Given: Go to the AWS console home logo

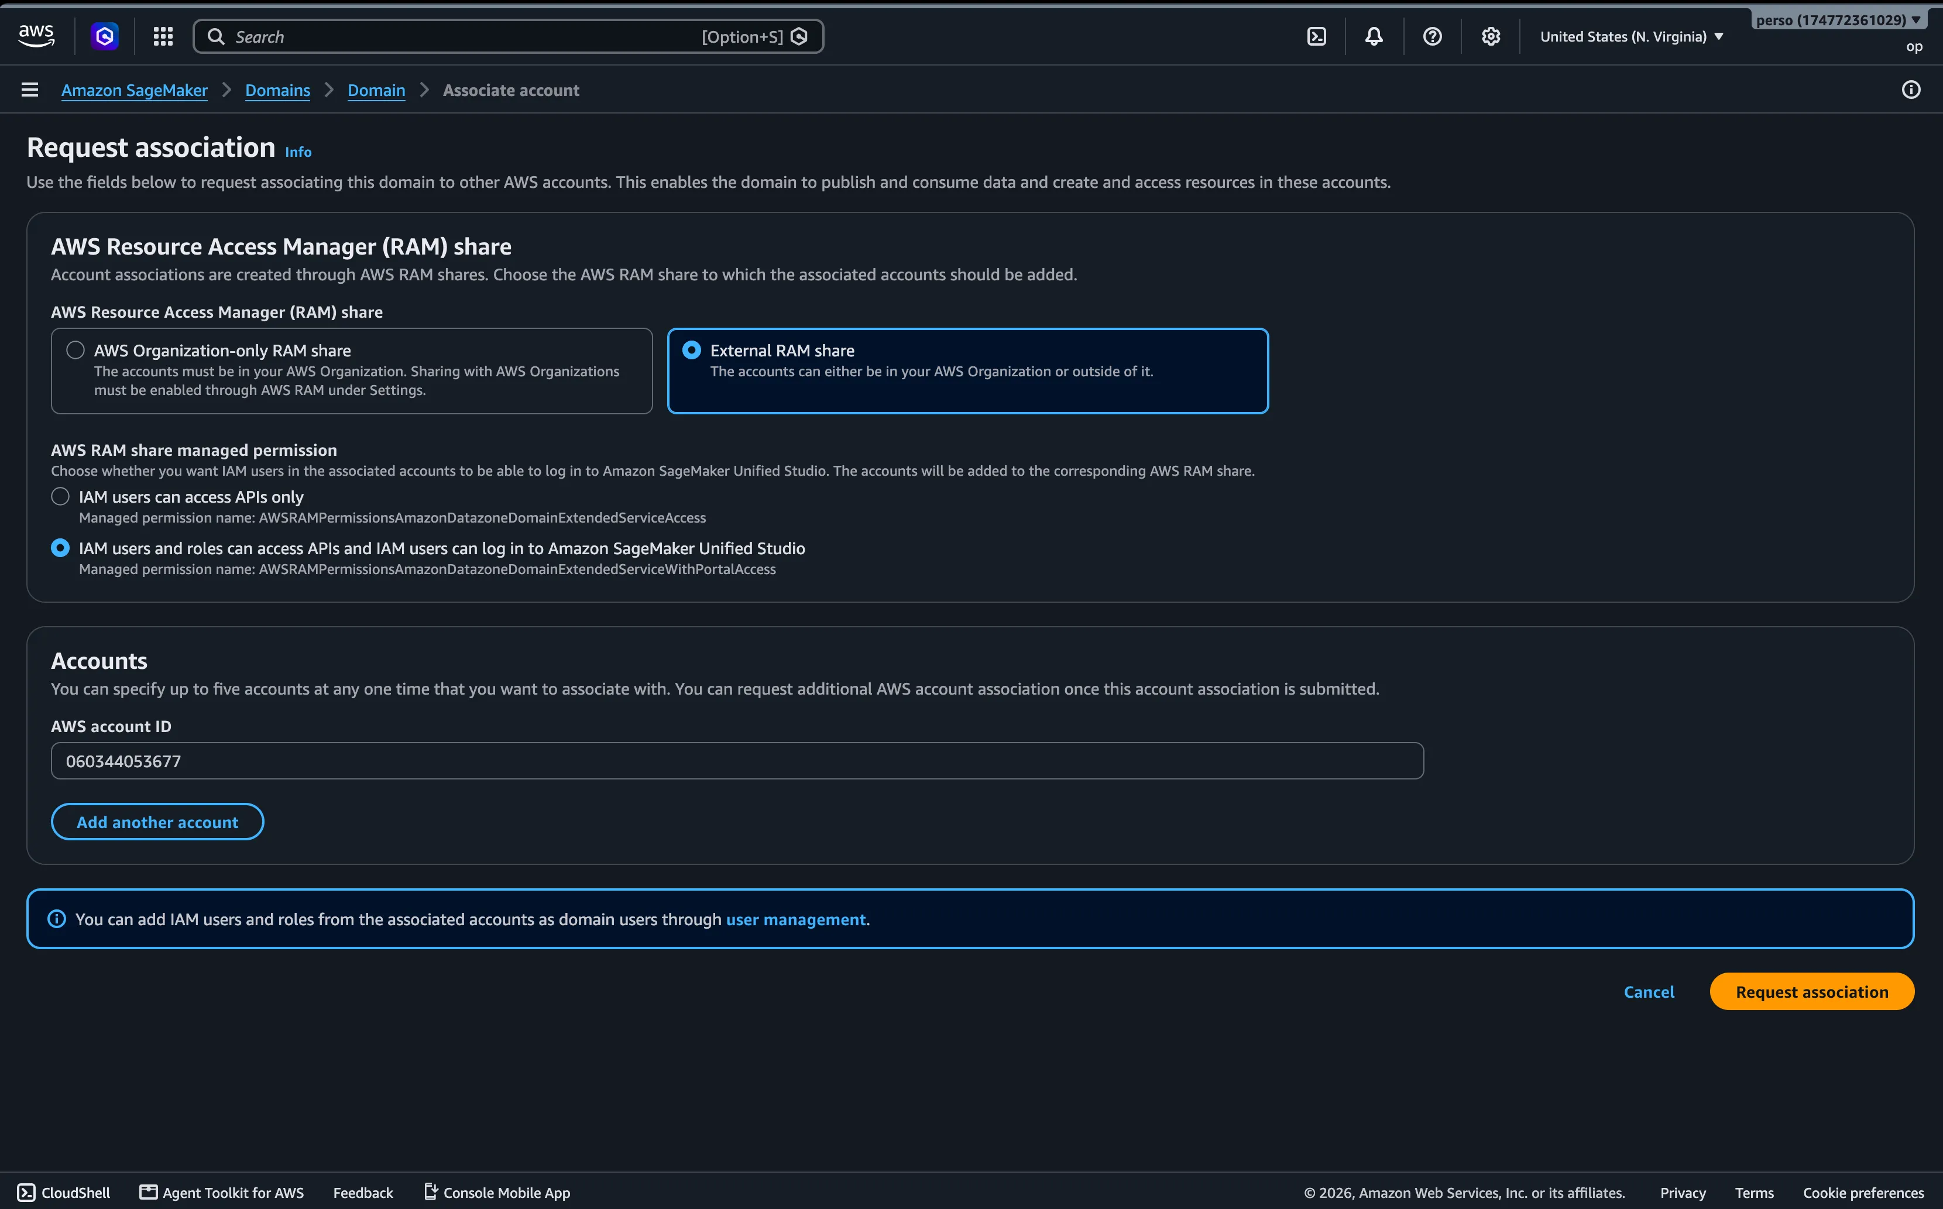Looking at the screenshot, I should coord(36,36).
